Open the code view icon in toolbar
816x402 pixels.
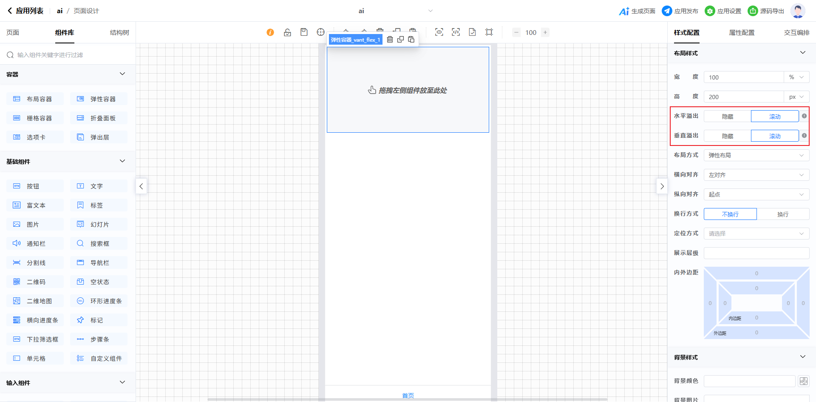[x=456, y=32]
